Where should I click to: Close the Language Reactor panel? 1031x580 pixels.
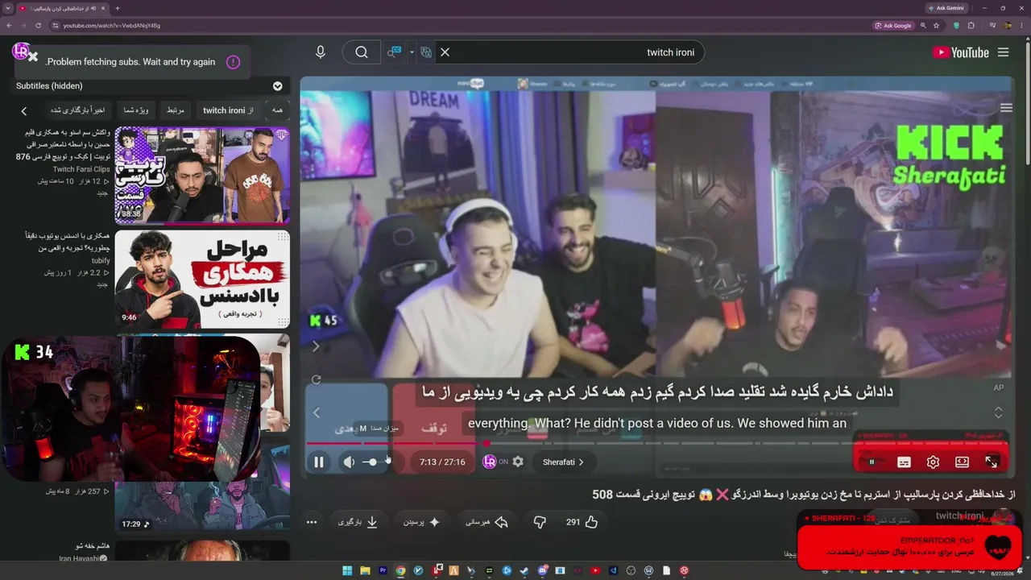(x=33, y=56)
